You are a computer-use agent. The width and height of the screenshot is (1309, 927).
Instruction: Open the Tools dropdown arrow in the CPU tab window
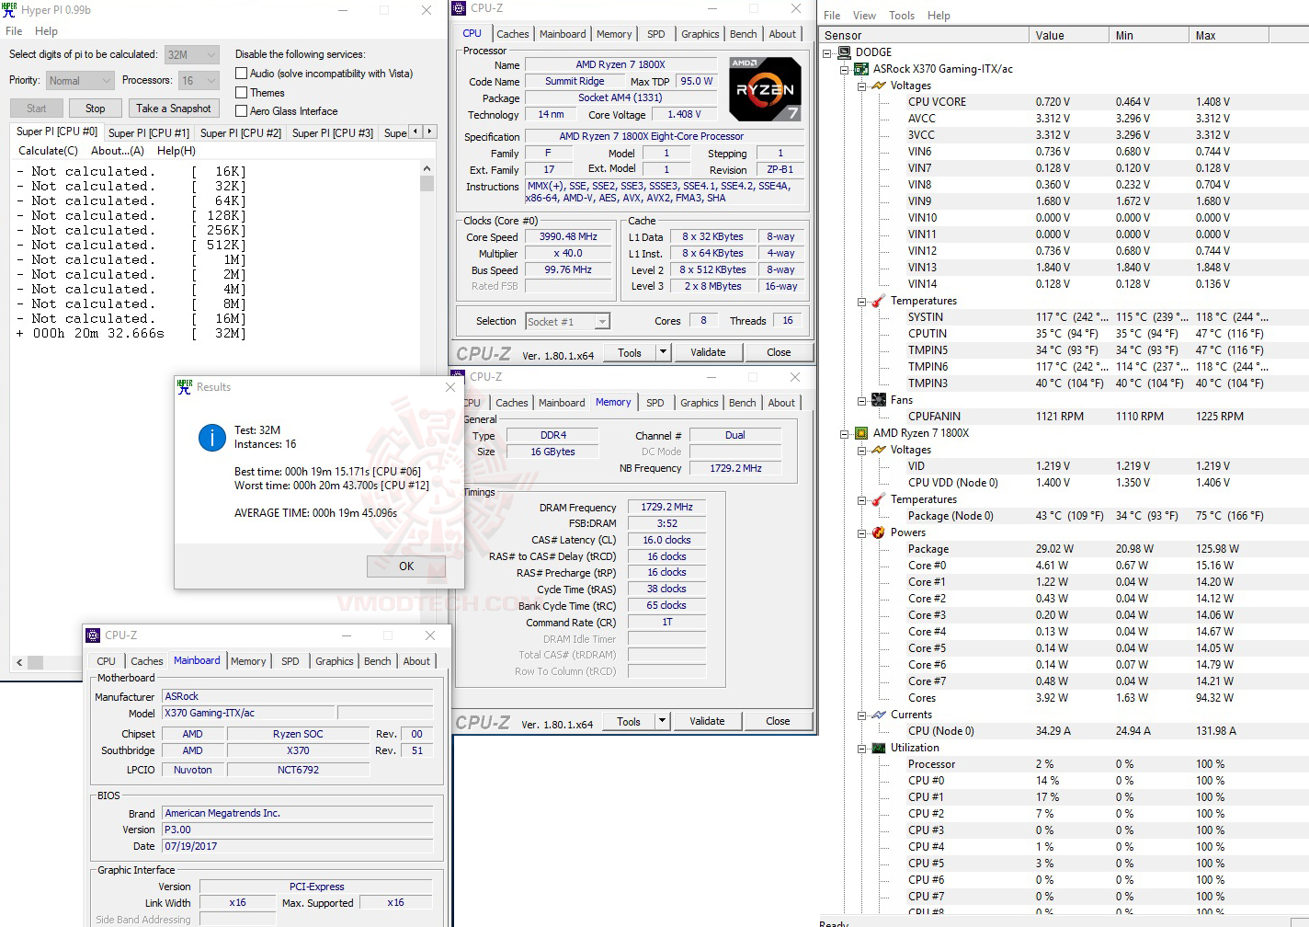662,352
